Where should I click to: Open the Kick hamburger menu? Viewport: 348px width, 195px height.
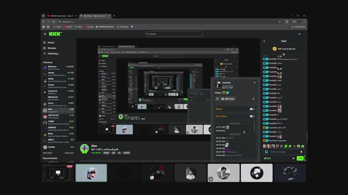45,34
